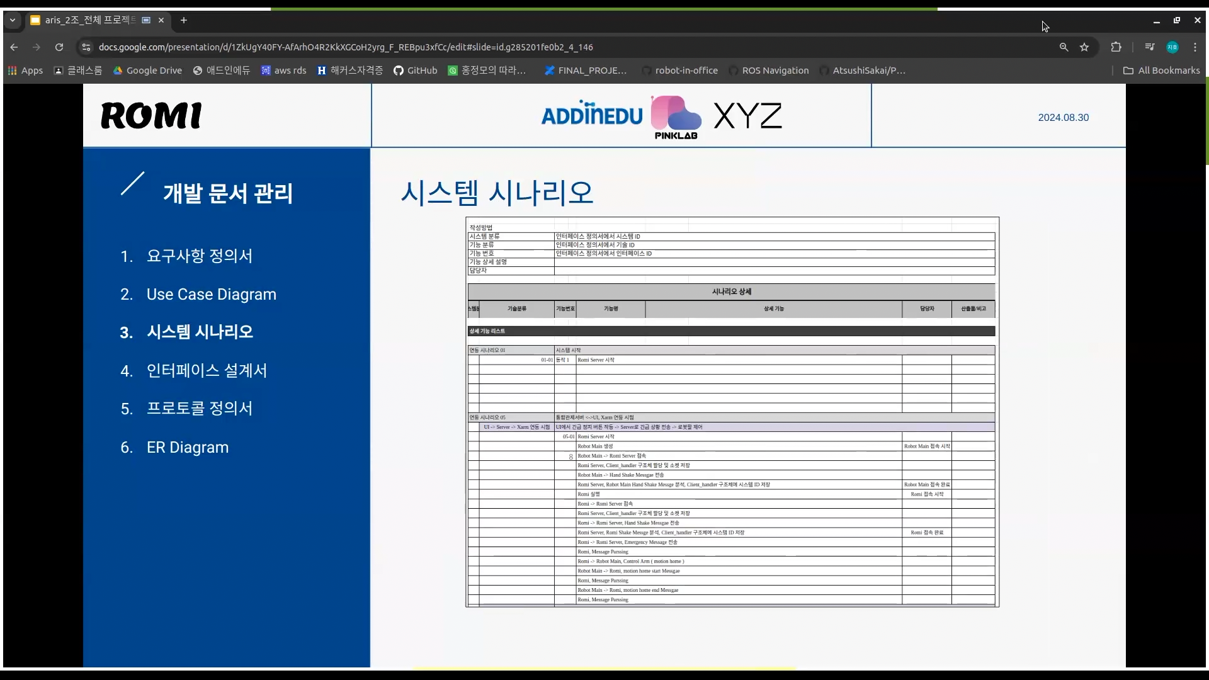Bookmark this page with the star icon

(x=1084, y=47)
